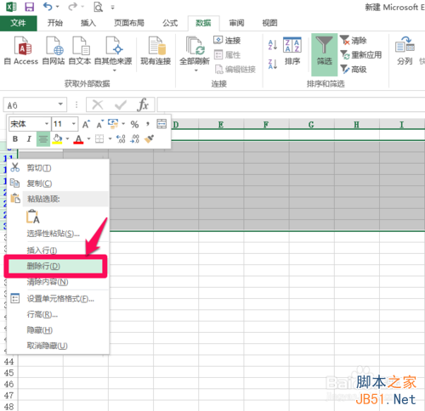Increase font size in mini toolbar
Screen dimensions: 425x411
point(86,124)
